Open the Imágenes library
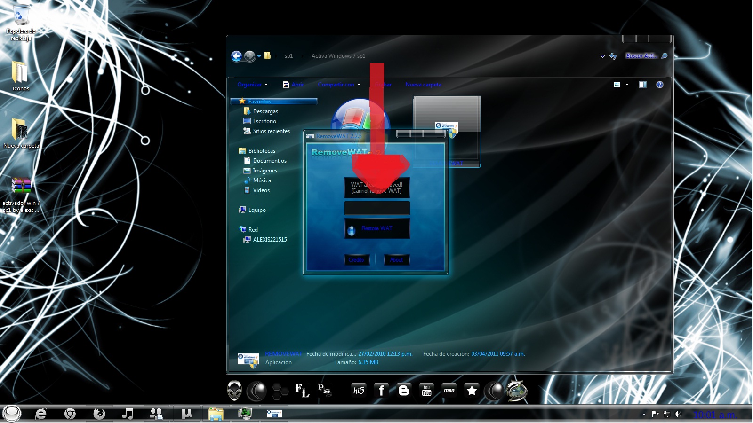The height and width of the screenshot is (423, 753). point(265,171)
